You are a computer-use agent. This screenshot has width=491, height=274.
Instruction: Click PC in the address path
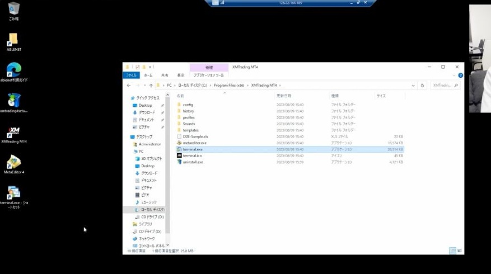(170, 86)
